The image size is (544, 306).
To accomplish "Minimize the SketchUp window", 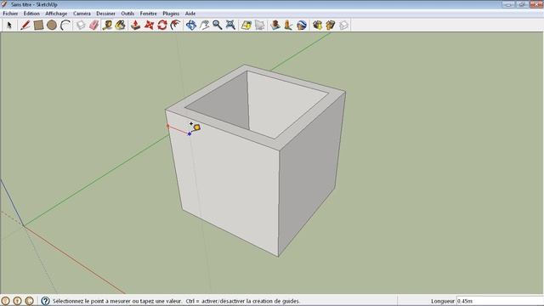I will point(508,4).
